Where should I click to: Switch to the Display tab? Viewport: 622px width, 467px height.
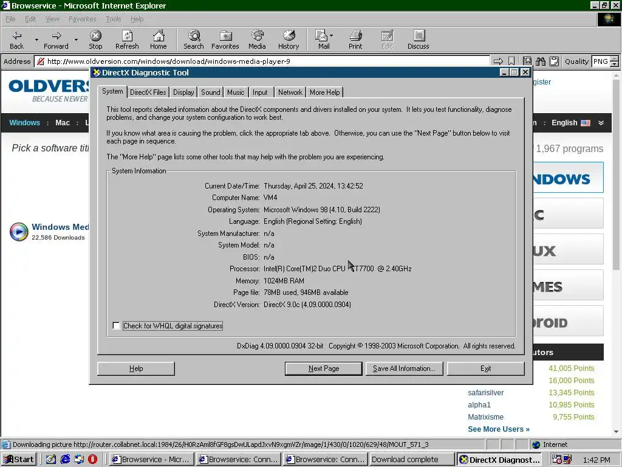[x=183, y=92]
